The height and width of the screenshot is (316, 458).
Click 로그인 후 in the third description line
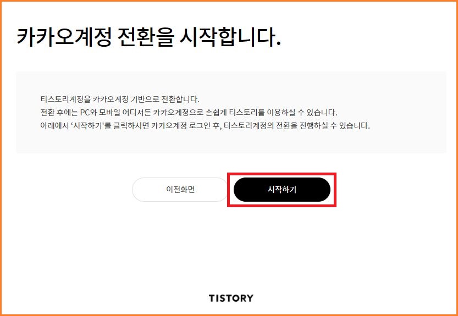pyautogui.click(x=205, y=126)
